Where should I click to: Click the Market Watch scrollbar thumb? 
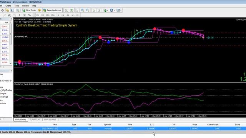pos(11,34)
